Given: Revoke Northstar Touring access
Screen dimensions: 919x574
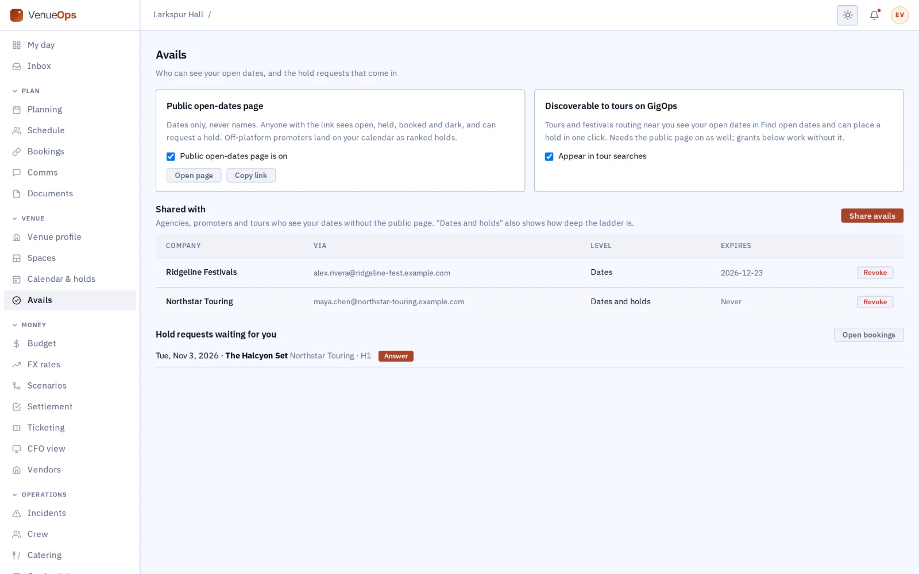Looking at the screenshot, I should [x=875, y=302].
